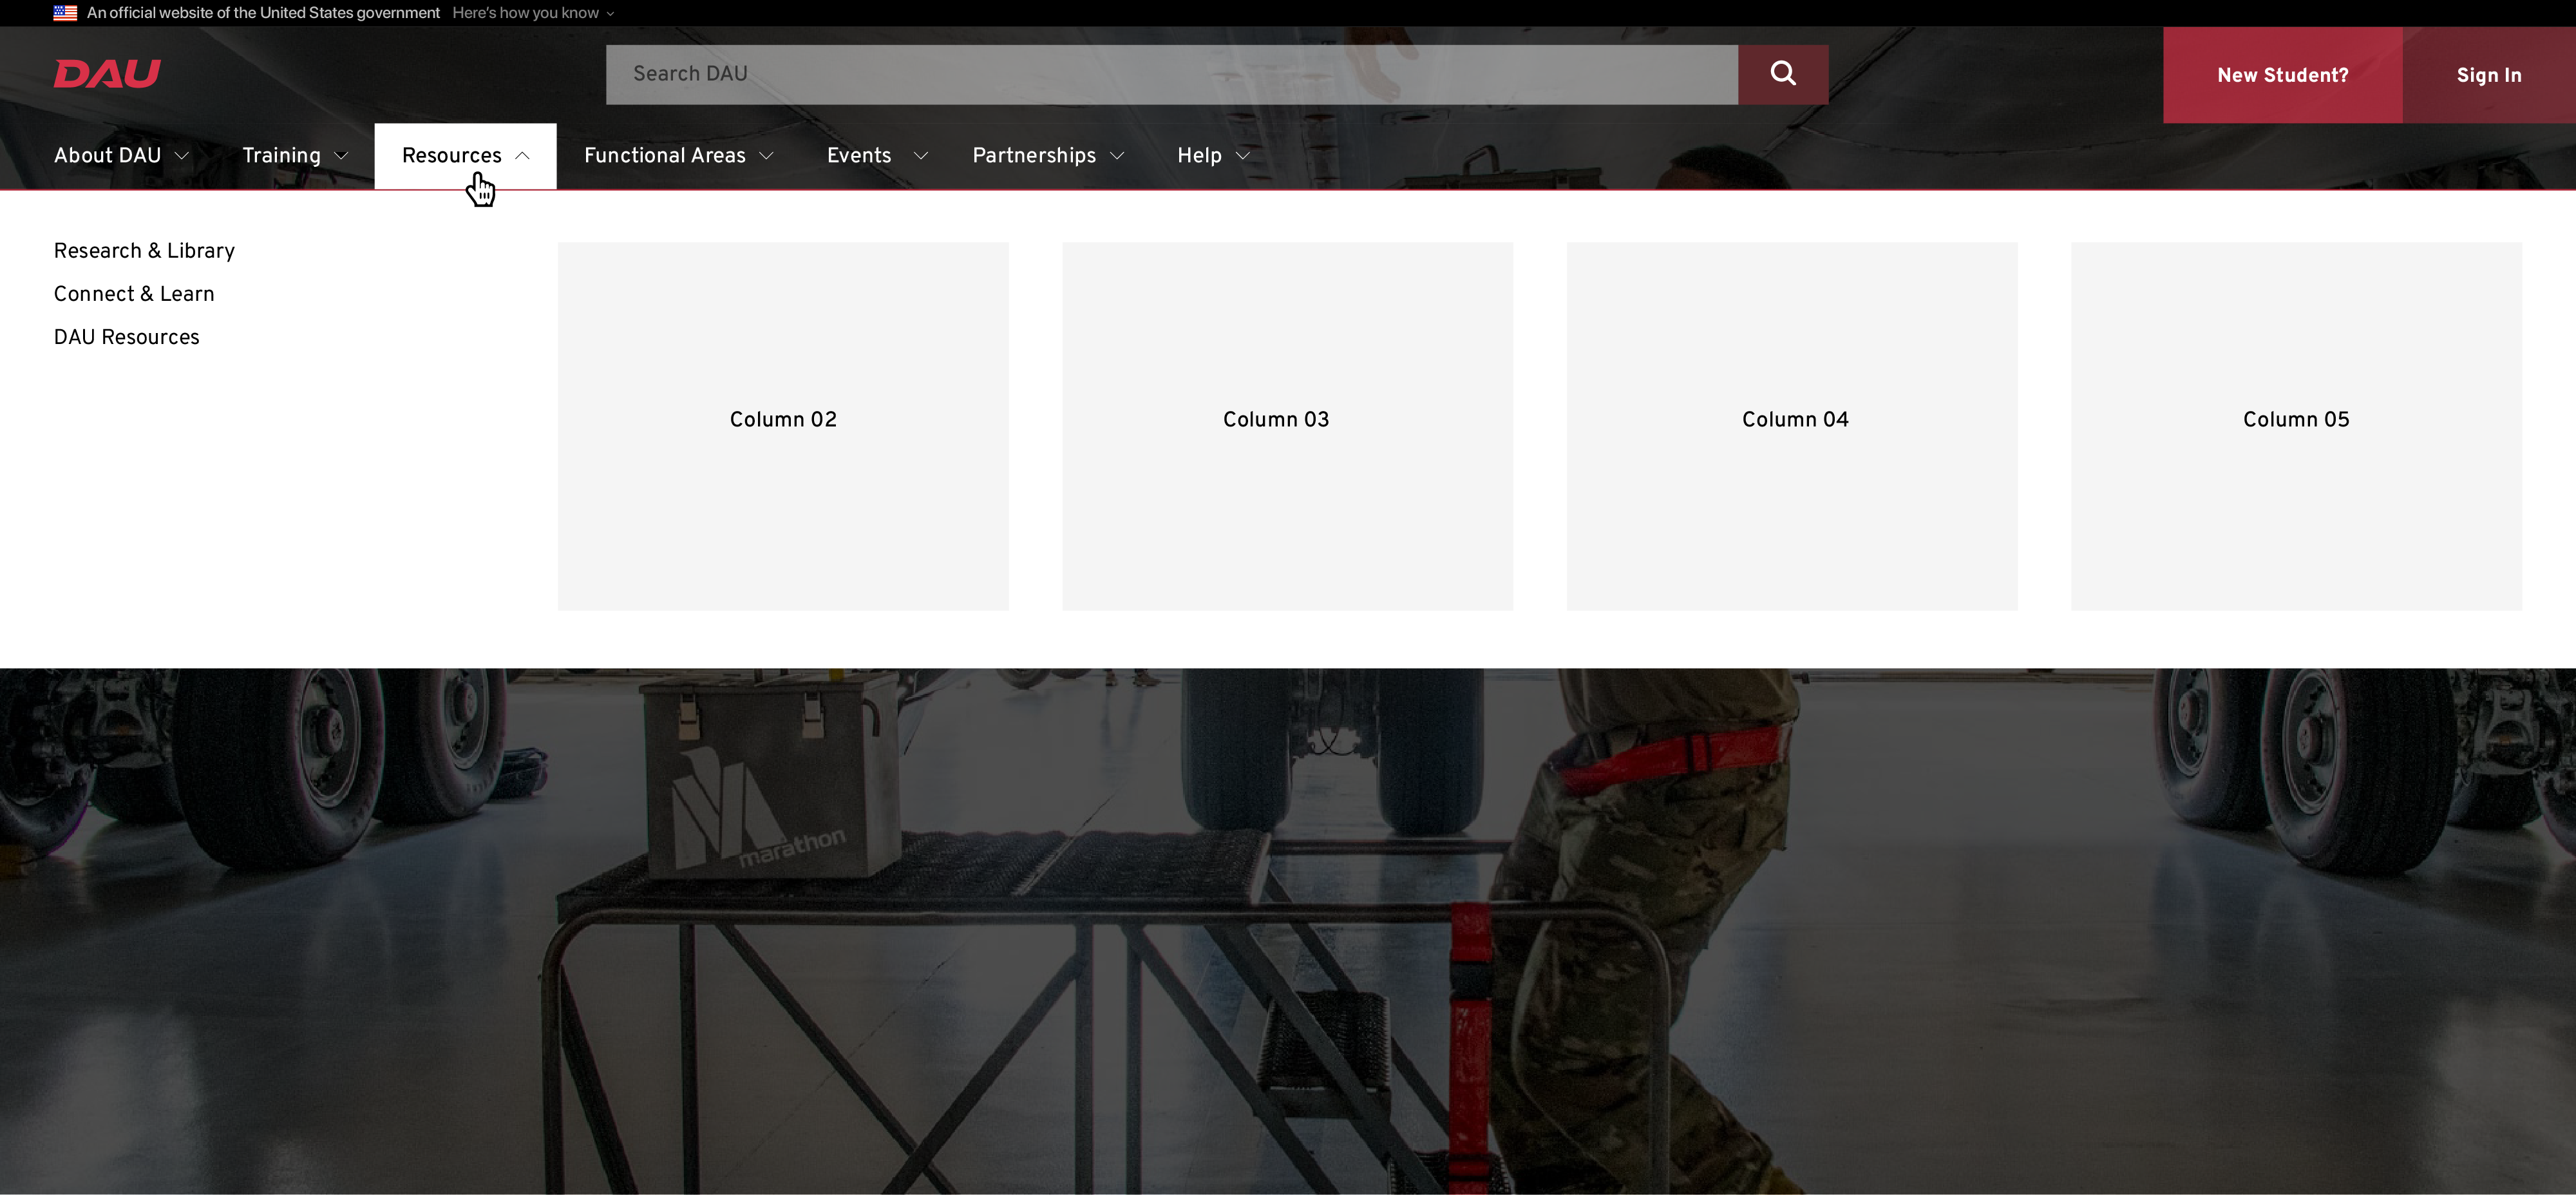2576x1195 pixels.
Task: Click the DAU logo
Action: [x=107, y=73]
